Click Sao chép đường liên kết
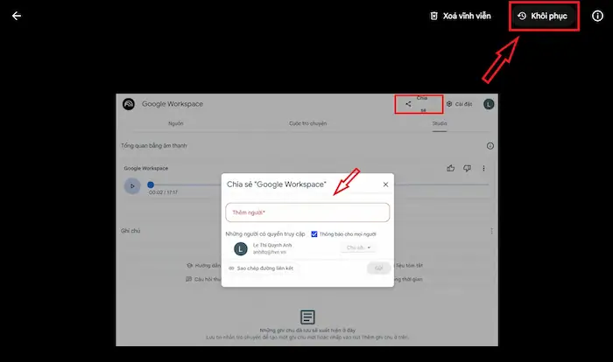This screenshot has width=613, height=362. 263,268
